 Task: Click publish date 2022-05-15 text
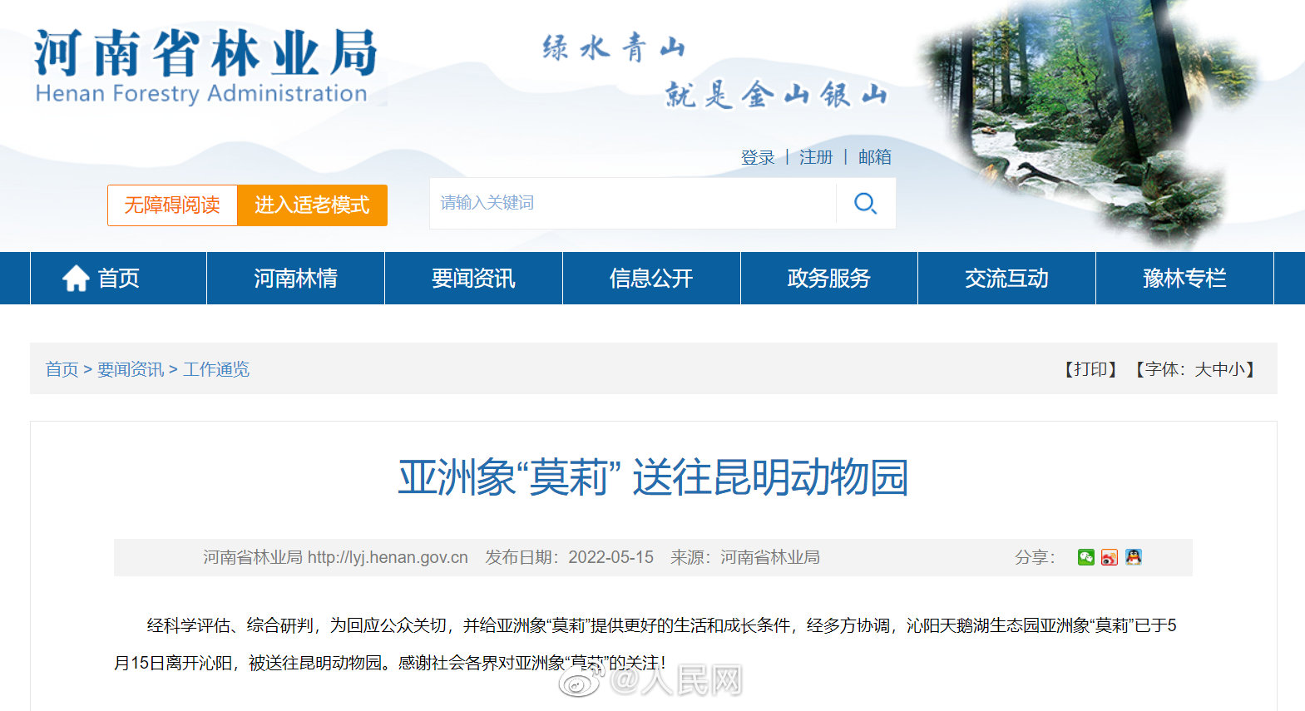pyautogui.click(x=610, y=557)
